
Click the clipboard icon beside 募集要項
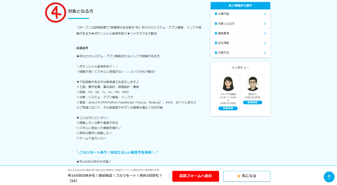[216, 33]
